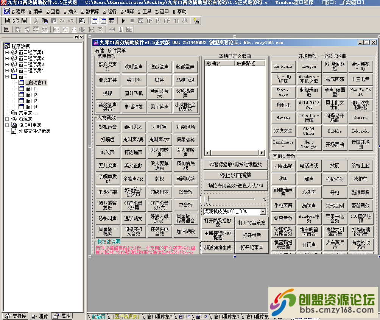The image size is (380, 320).
Task: Click the Redo arrow icon
Action: (62, 20)
